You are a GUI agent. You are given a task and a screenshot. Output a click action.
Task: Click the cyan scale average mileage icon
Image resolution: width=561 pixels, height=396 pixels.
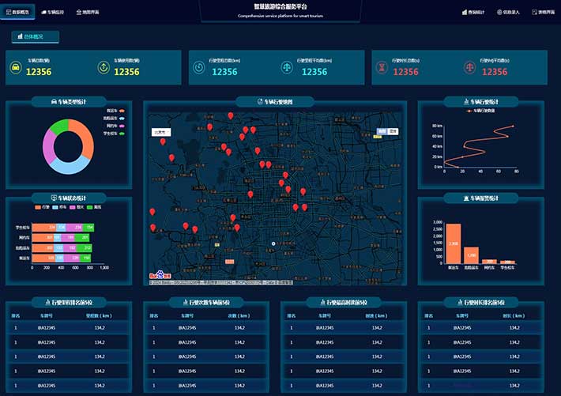click(287, 68)
